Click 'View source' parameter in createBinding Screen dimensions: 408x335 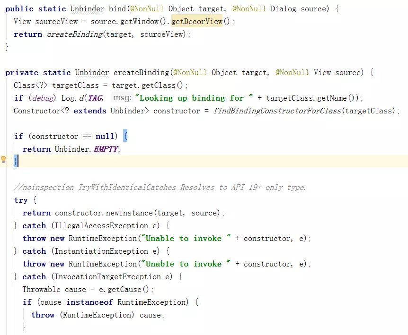(x=337, y=72)
